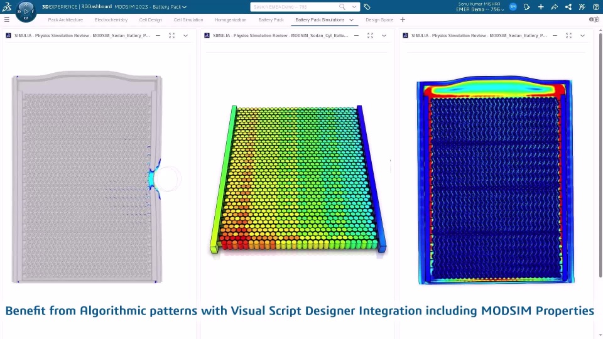Click SIMULIA app icon in middle widget
603x339 pixels.
[207, 35]
